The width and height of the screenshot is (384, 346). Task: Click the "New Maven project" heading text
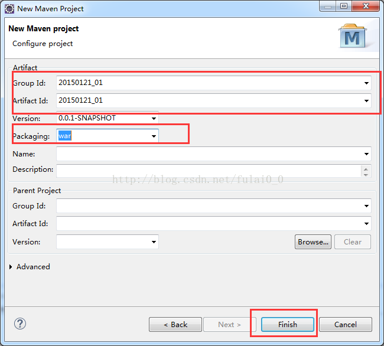click(44, 28)
